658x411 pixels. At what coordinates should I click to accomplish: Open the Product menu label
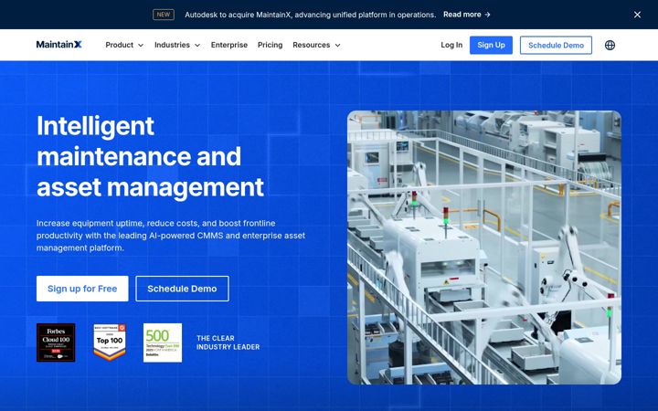(119, 45)
